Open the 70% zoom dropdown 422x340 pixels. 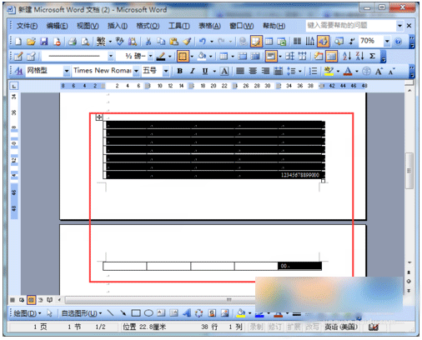(387, 42)
